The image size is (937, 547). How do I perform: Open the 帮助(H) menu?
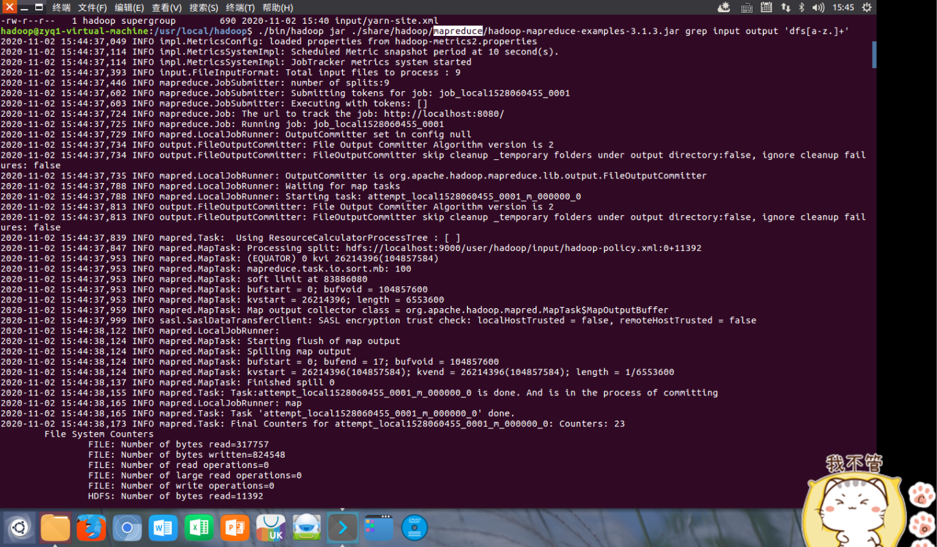pos(278,7)
